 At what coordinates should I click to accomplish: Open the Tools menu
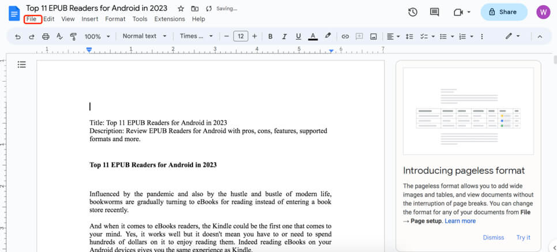pos(140,19)
